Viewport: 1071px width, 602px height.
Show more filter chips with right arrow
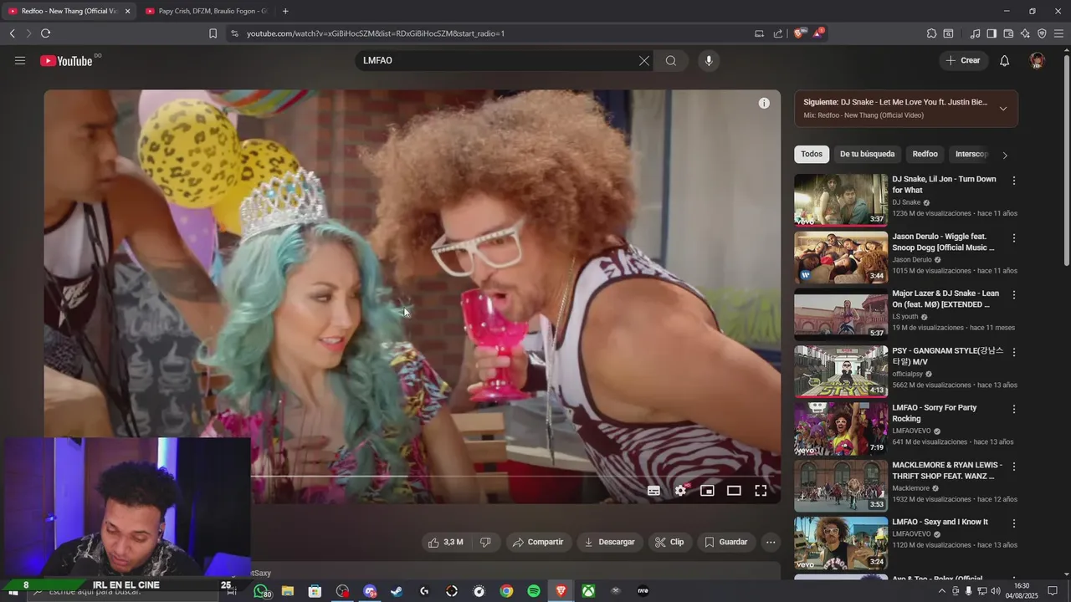pos(1005,155)
